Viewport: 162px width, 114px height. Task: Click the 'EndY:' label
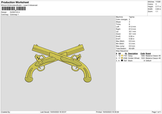coord(118,39)
